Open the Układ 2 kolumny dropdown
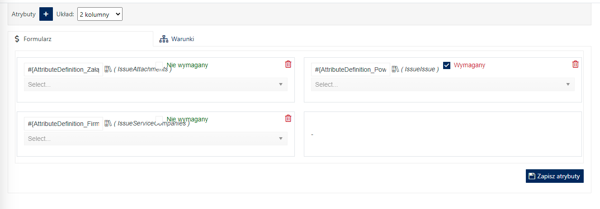 tap(100, 14)
